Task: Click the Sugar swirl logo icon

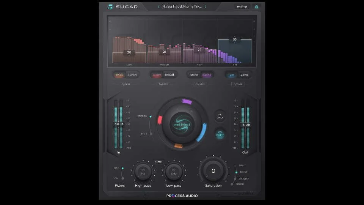Action: (110, 6)
